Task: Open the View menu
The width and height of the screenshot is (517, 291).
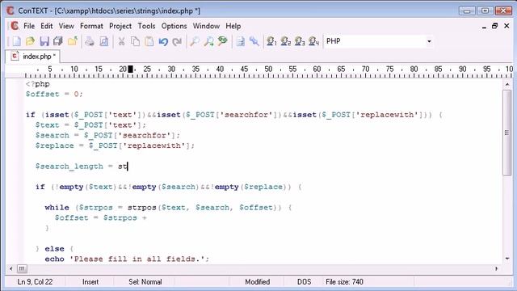Action: pos(66,26)
